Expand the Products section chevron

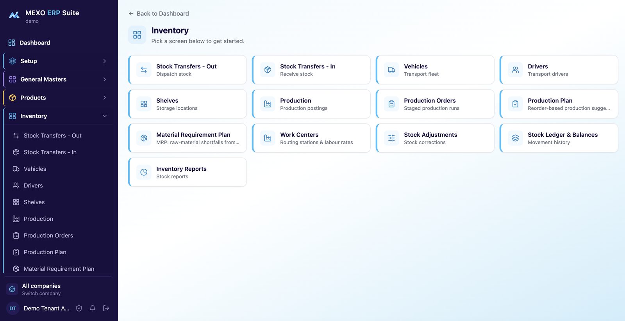coord(104,98)
